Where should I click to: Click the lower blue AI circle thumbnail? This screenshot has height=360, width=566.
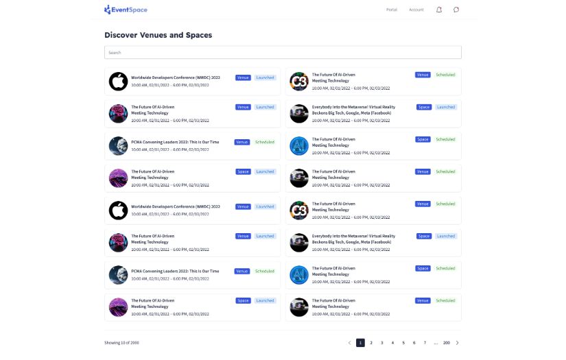299,275
